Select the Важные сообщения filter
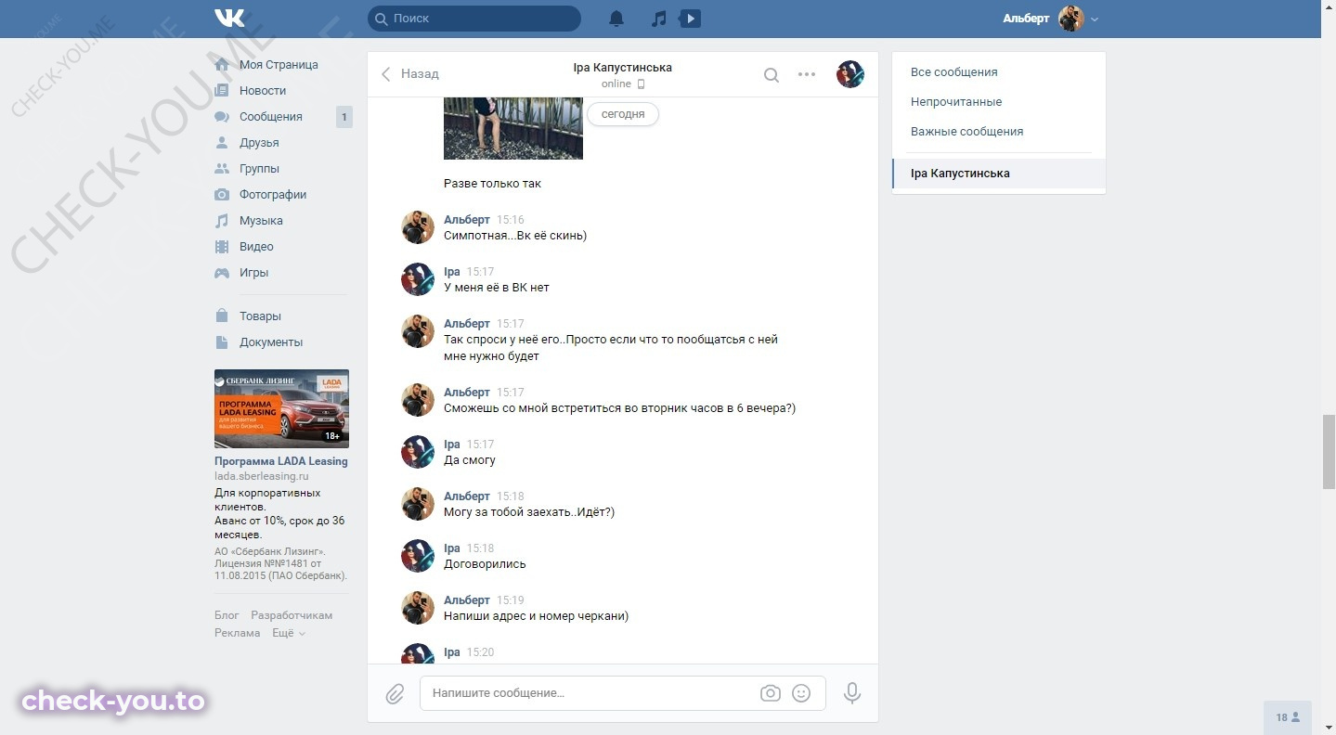Image resolution: width=1336 pixels, height=735 pixels. click(966, 132)
